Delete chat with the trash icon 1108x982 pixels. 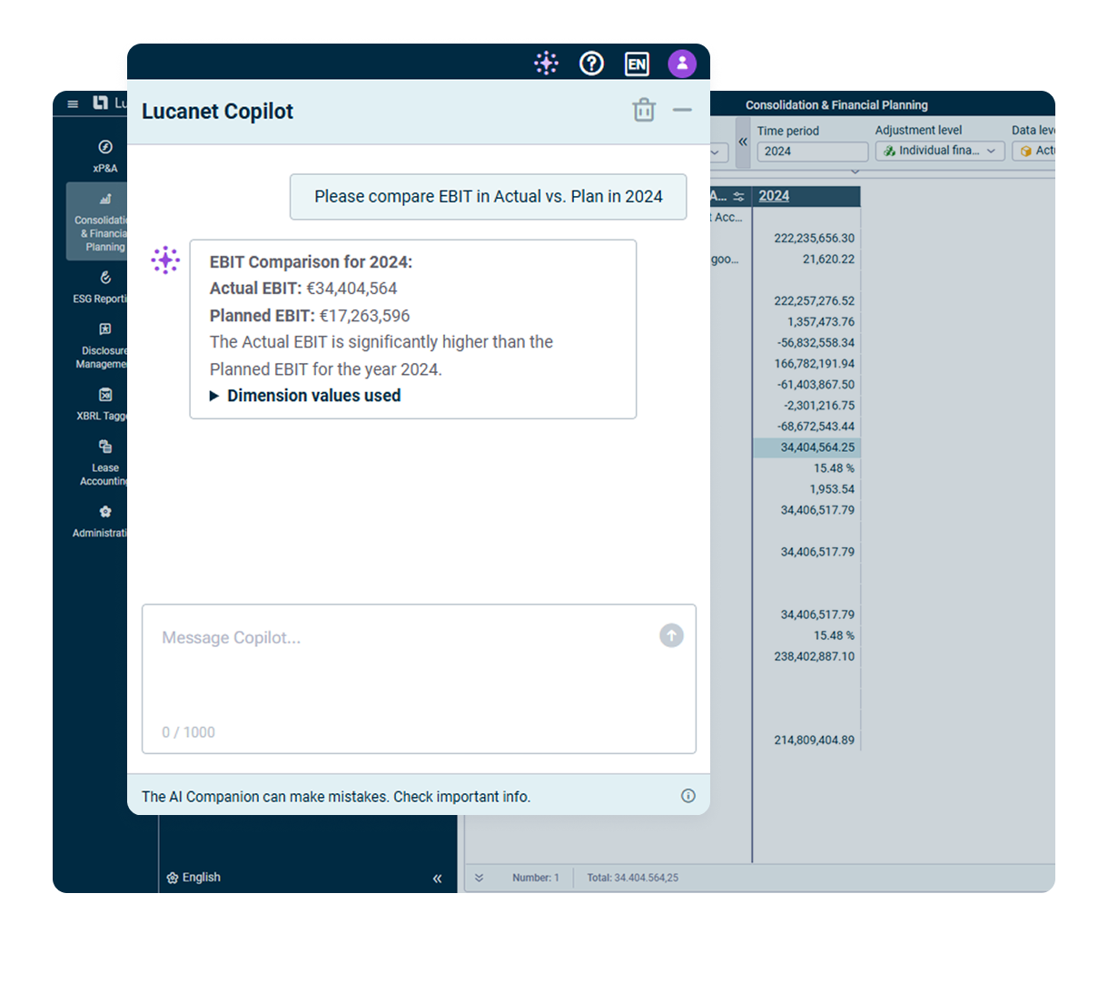(x=644, y=111)
